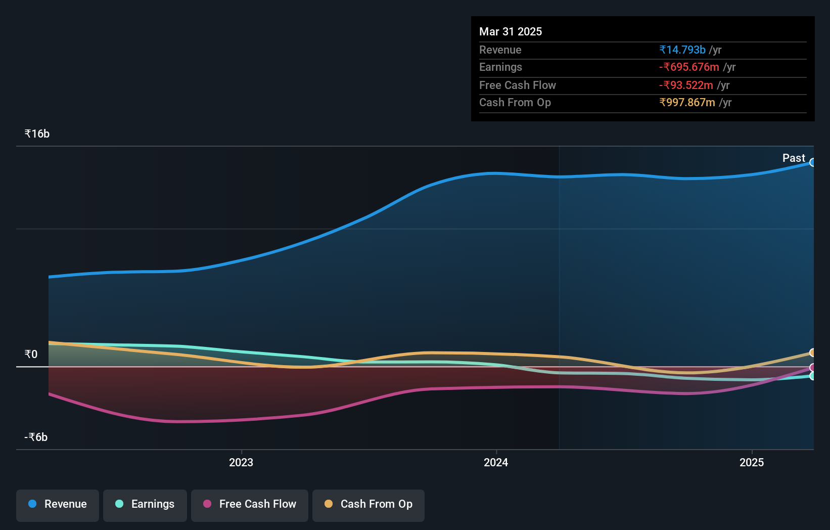Click the Earnings row label in tooltip
Screen dimensions: 830x530
pyautogui.click(x=500, y=67)
